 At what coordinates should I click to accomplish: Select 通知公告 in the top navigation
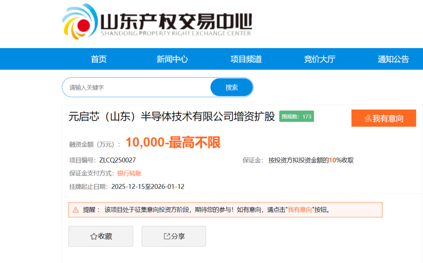coord(393,59)
